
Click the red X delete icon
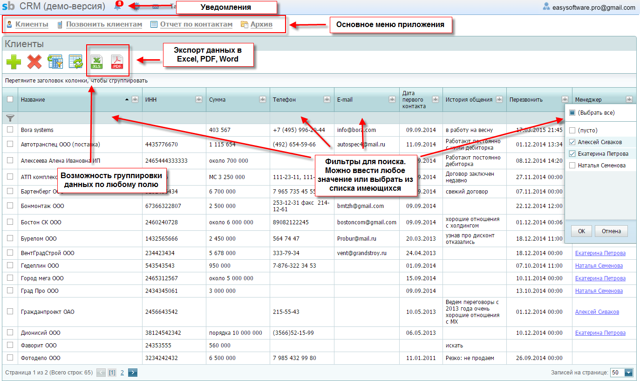(34, 62)
